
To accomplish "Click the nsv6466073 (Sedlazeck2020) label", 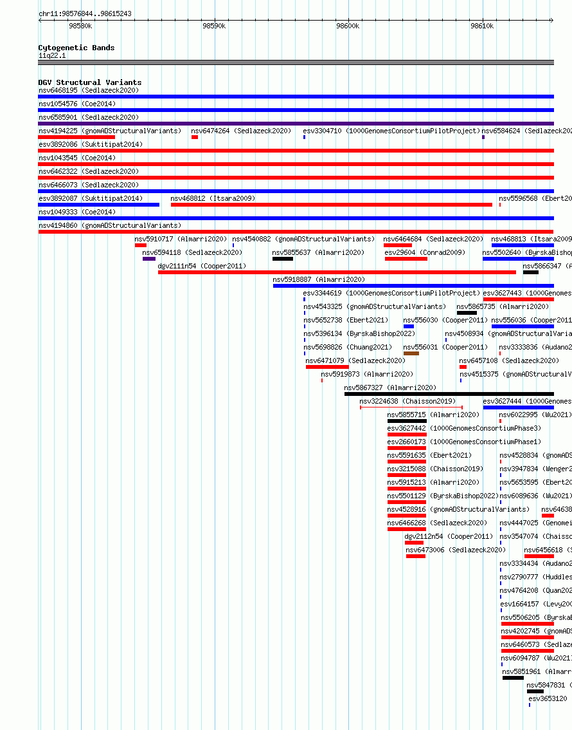I will tap(89, 185).
